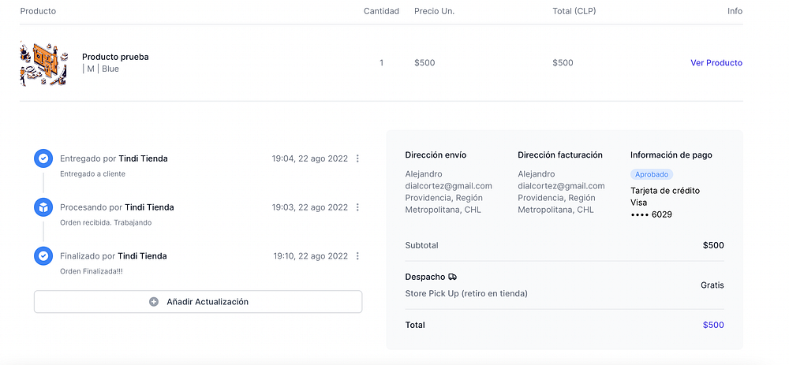Click the Finalizado status checkmark icon
This screenshot has height=365, width=789.
pos(43,256)
